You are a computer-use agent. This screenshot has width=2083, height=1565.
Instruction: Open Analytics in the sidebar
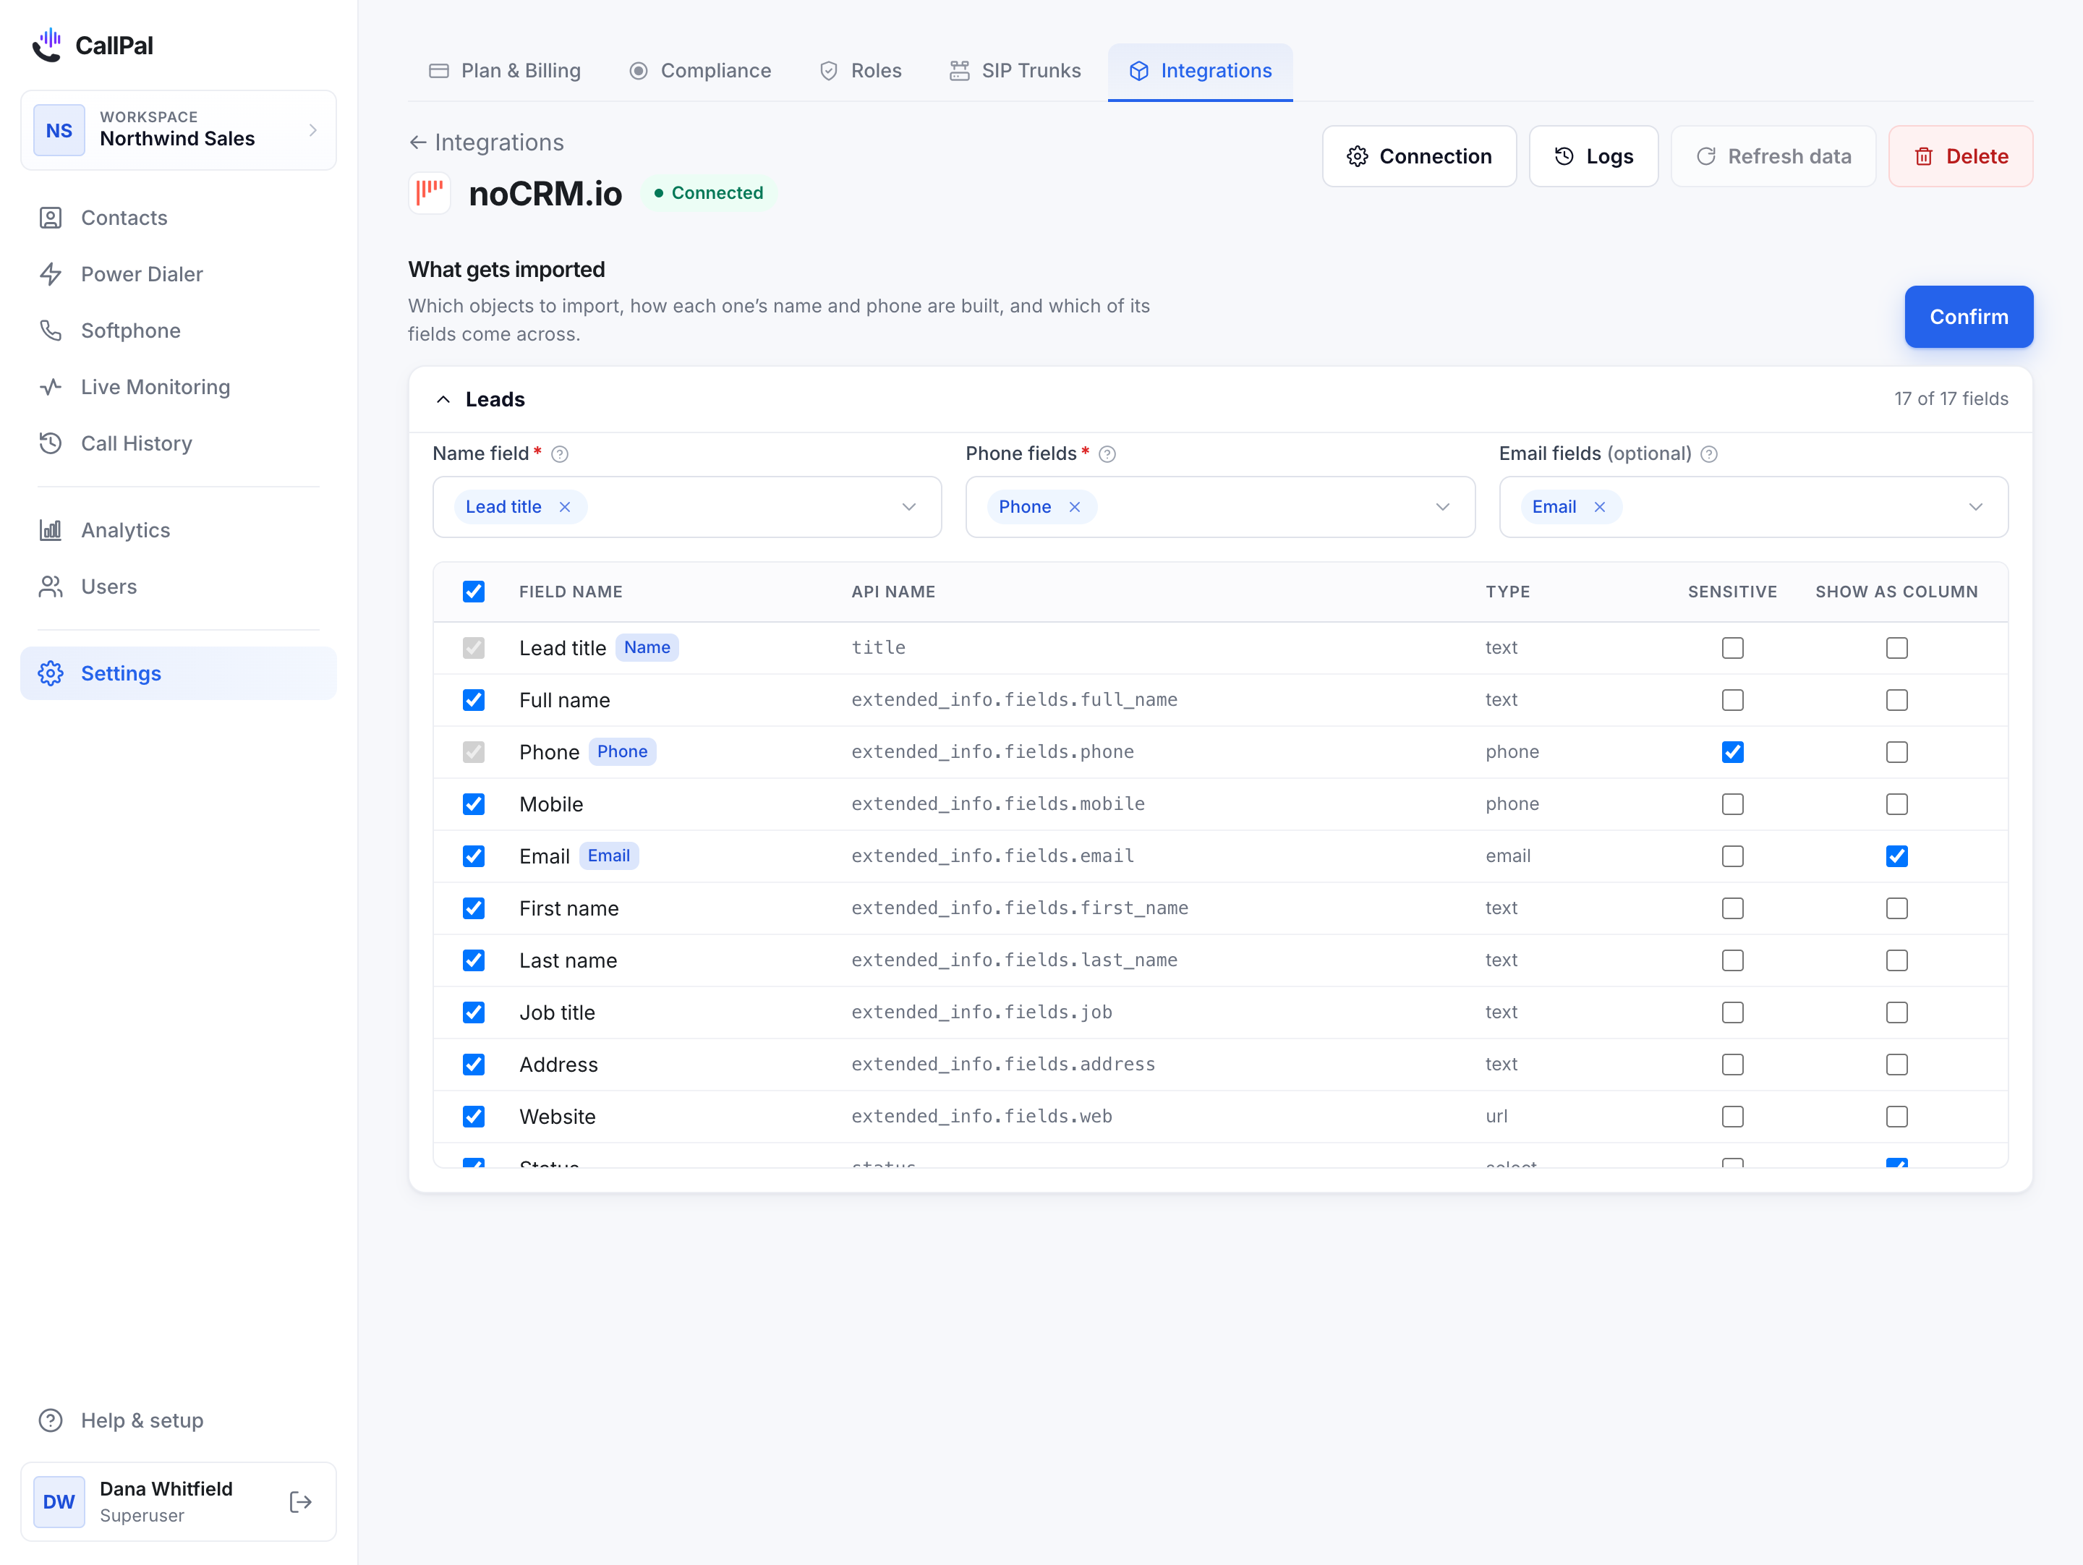tap(178, 530)
